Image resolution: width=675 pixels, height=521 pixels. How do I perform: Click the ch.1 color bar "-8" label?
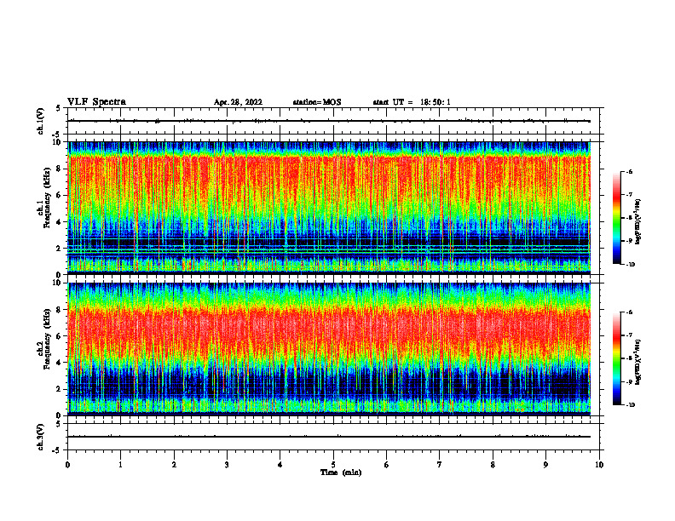(629, 218)
